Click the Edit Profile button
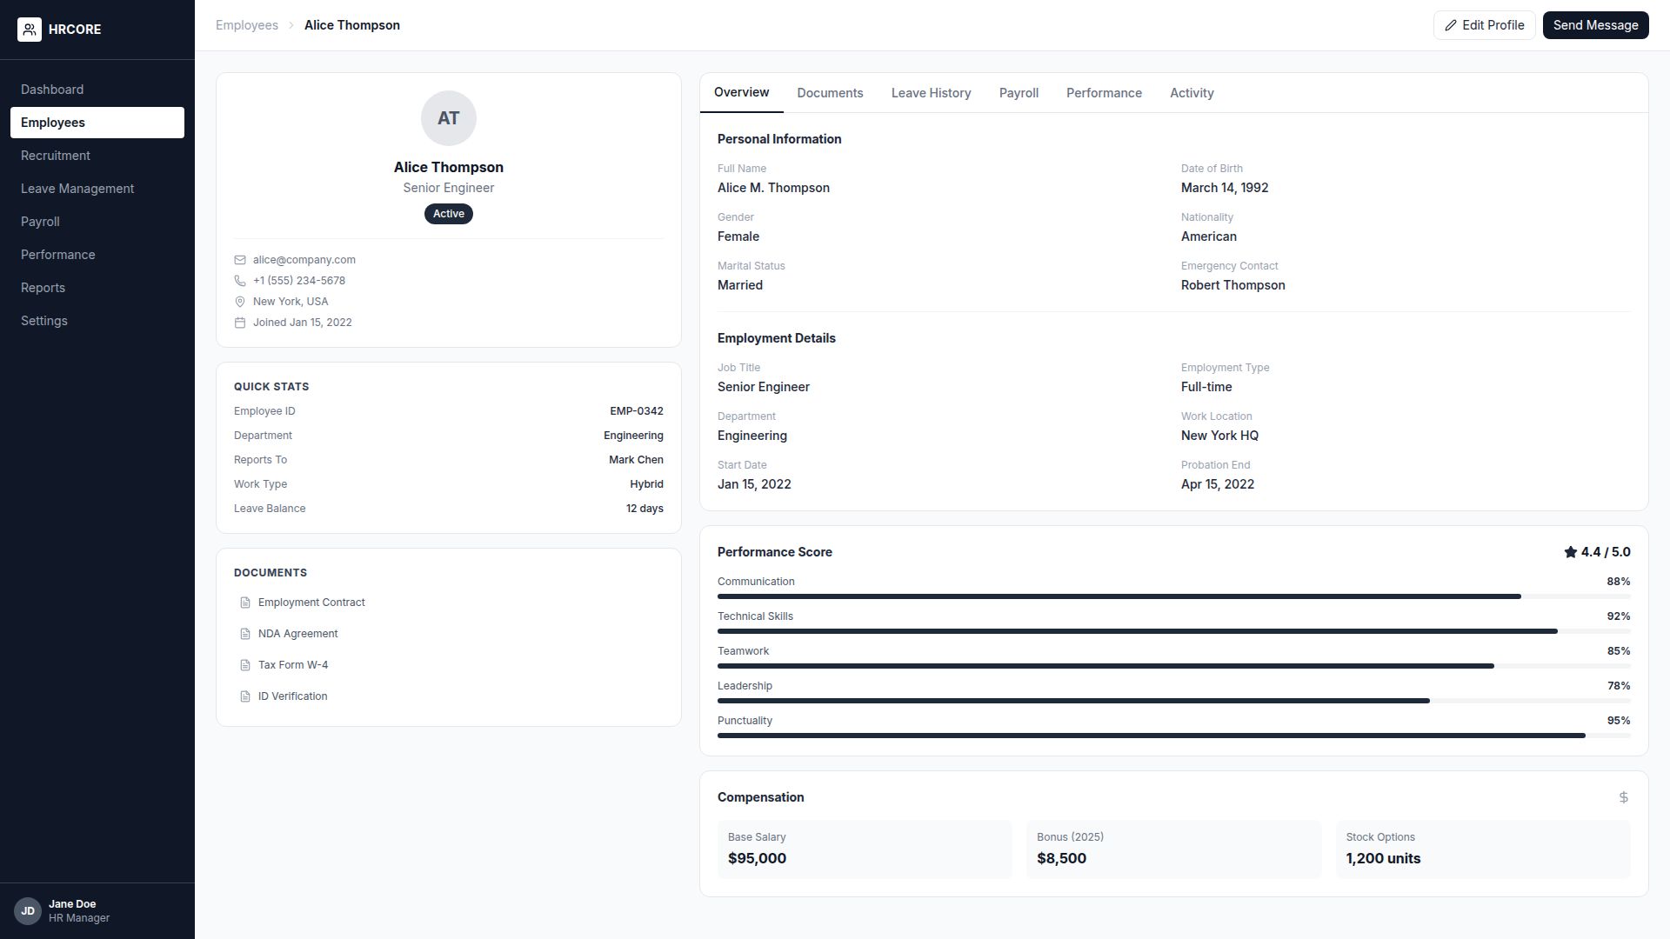 pos(1485,25)
